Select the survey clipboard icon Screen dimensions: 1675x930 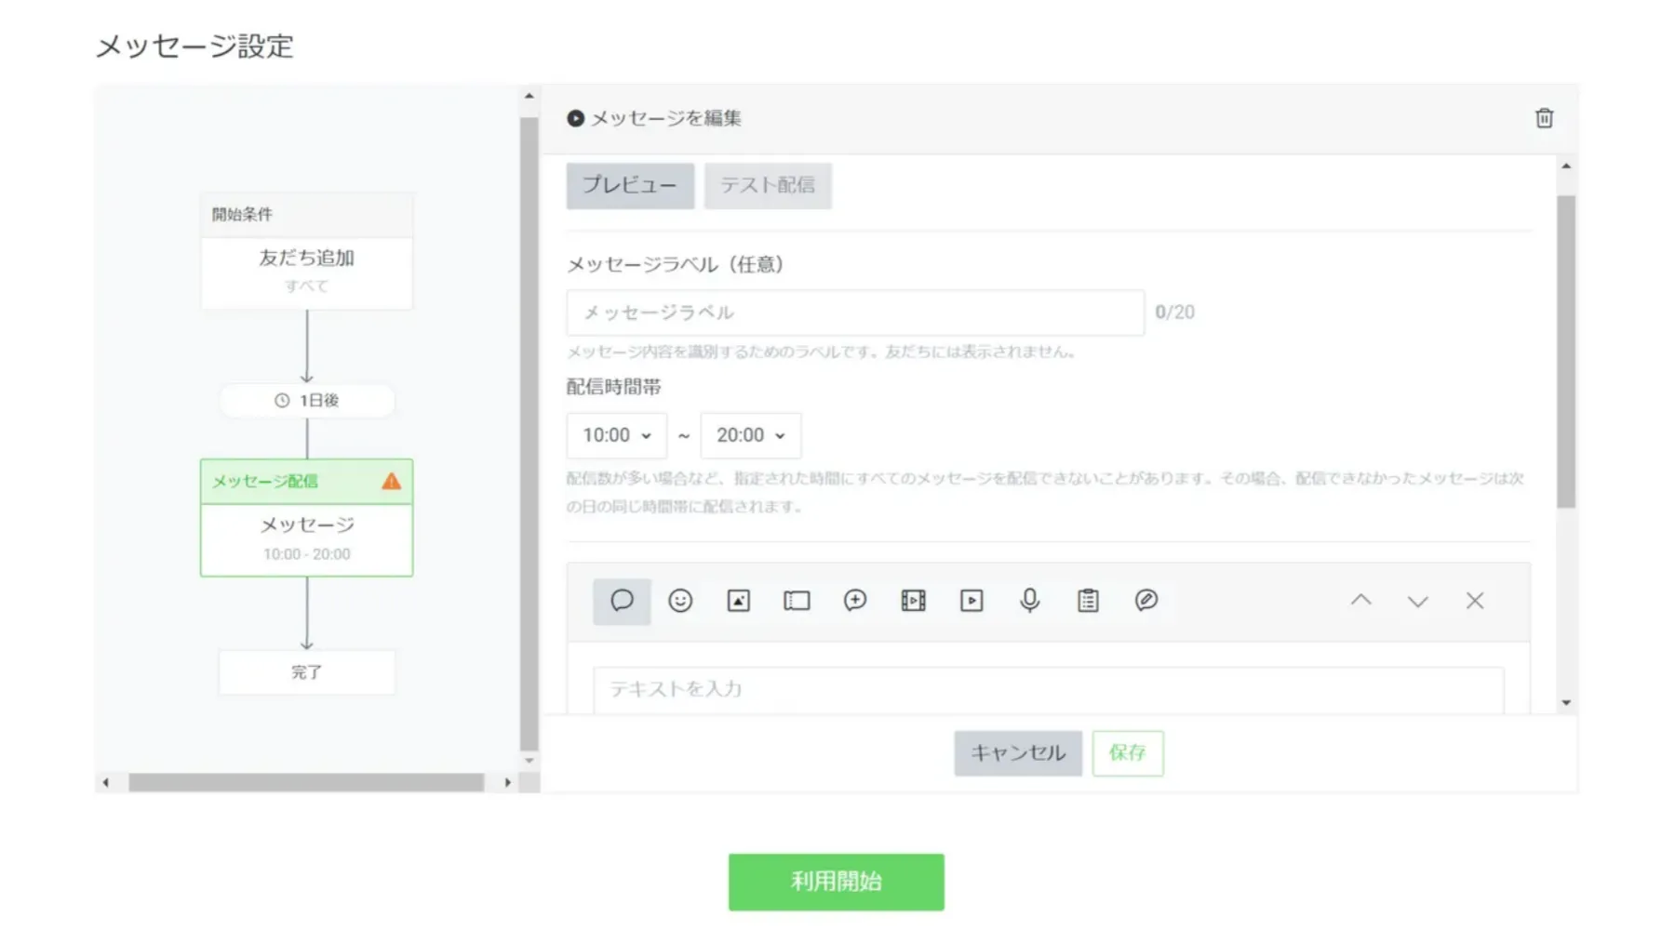(1088, 601)
